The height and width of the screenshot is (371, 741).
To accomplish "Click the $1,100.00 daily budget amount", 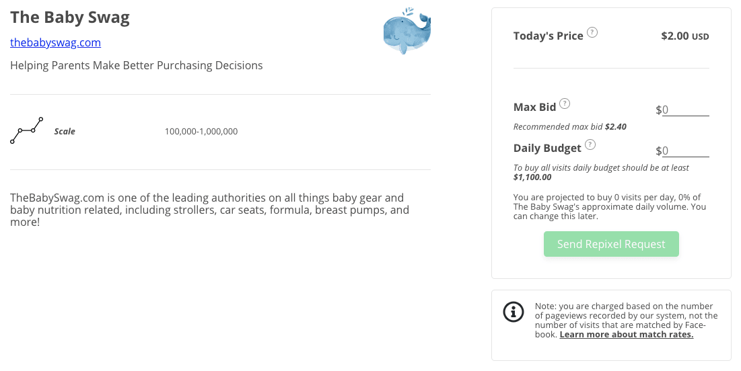I will tap(532, 177).
